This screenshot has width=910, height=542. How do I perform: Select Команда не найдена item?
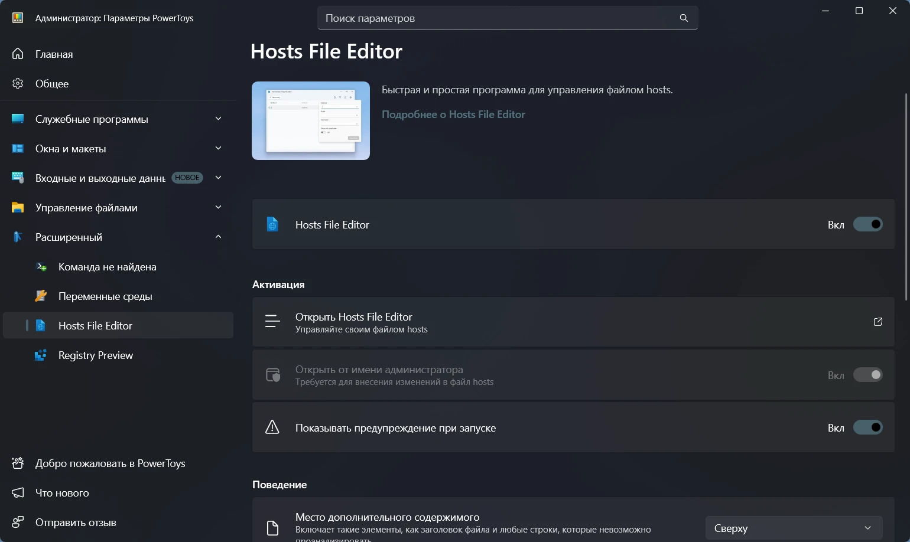(118, 266)
